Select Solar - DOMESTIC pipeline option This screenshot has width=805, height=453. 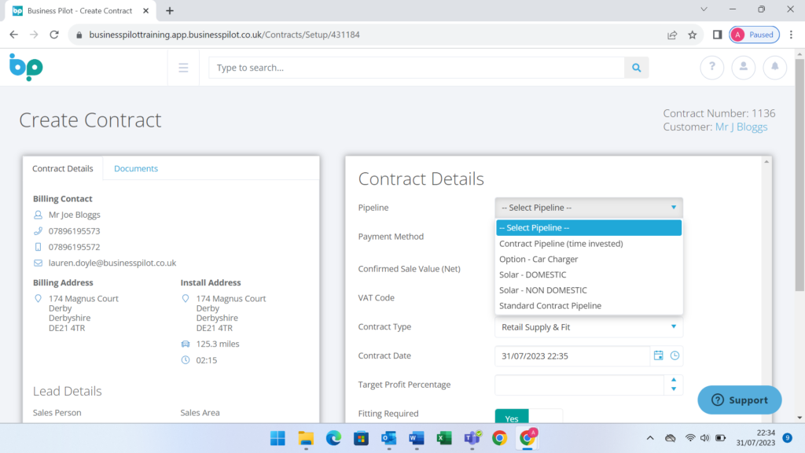point(532,274)
